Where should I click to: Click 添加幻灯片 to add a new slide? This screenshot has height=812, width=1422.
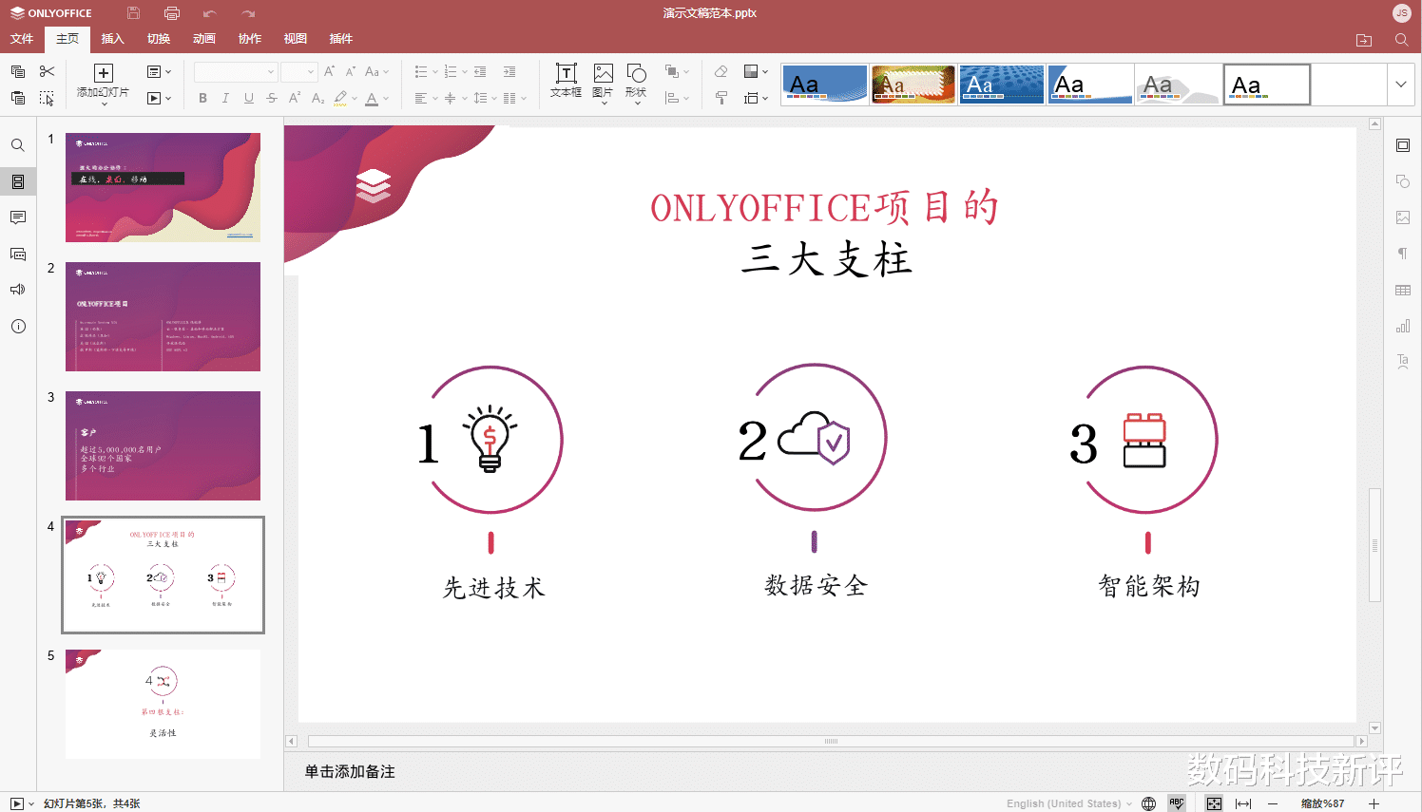tap(102, 76)
